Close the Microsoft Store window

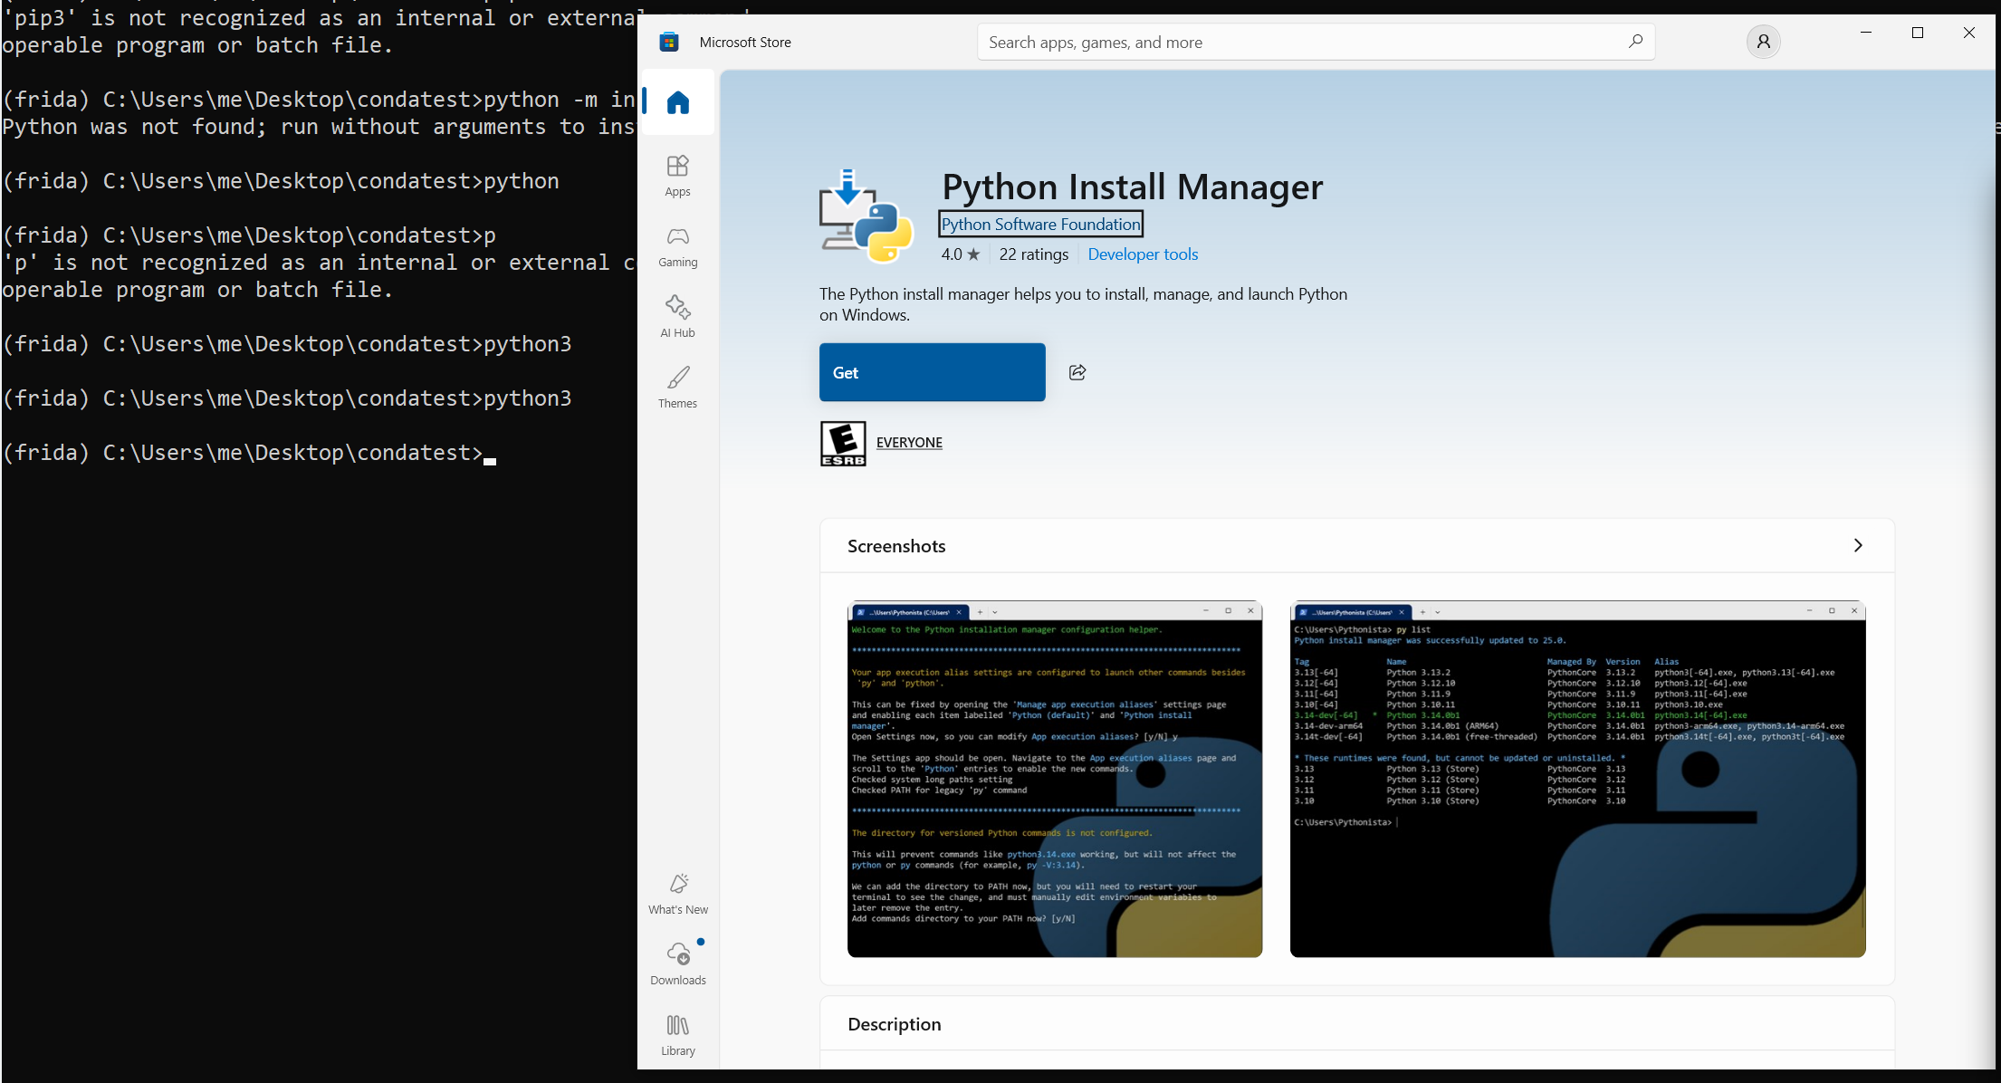pos(1968,33)
